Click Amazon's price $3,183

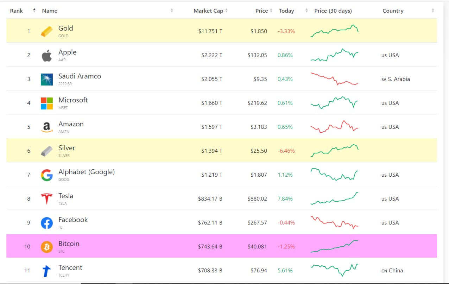coord(259,127)
